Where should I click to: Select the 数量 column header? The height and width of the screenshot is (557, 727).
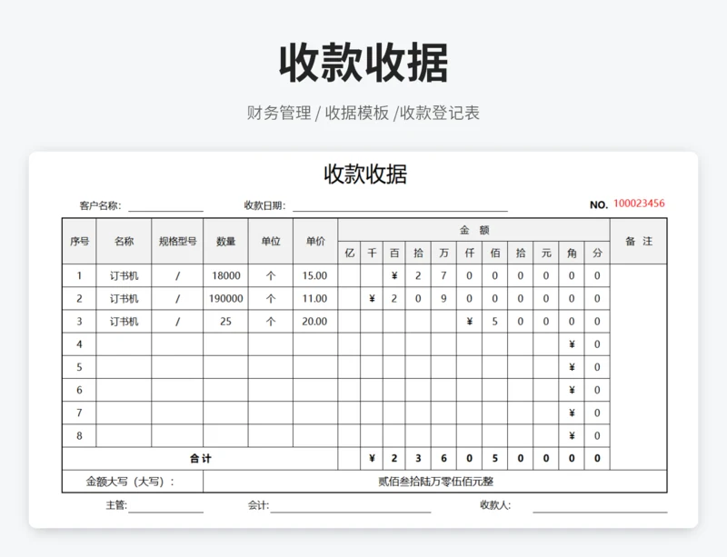225,241
